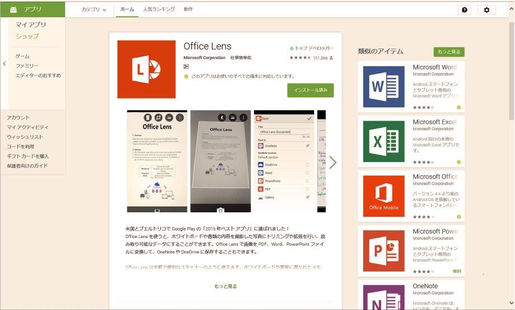
Task: Switch to the 人気ランキング tab
Action: point(158,9)
